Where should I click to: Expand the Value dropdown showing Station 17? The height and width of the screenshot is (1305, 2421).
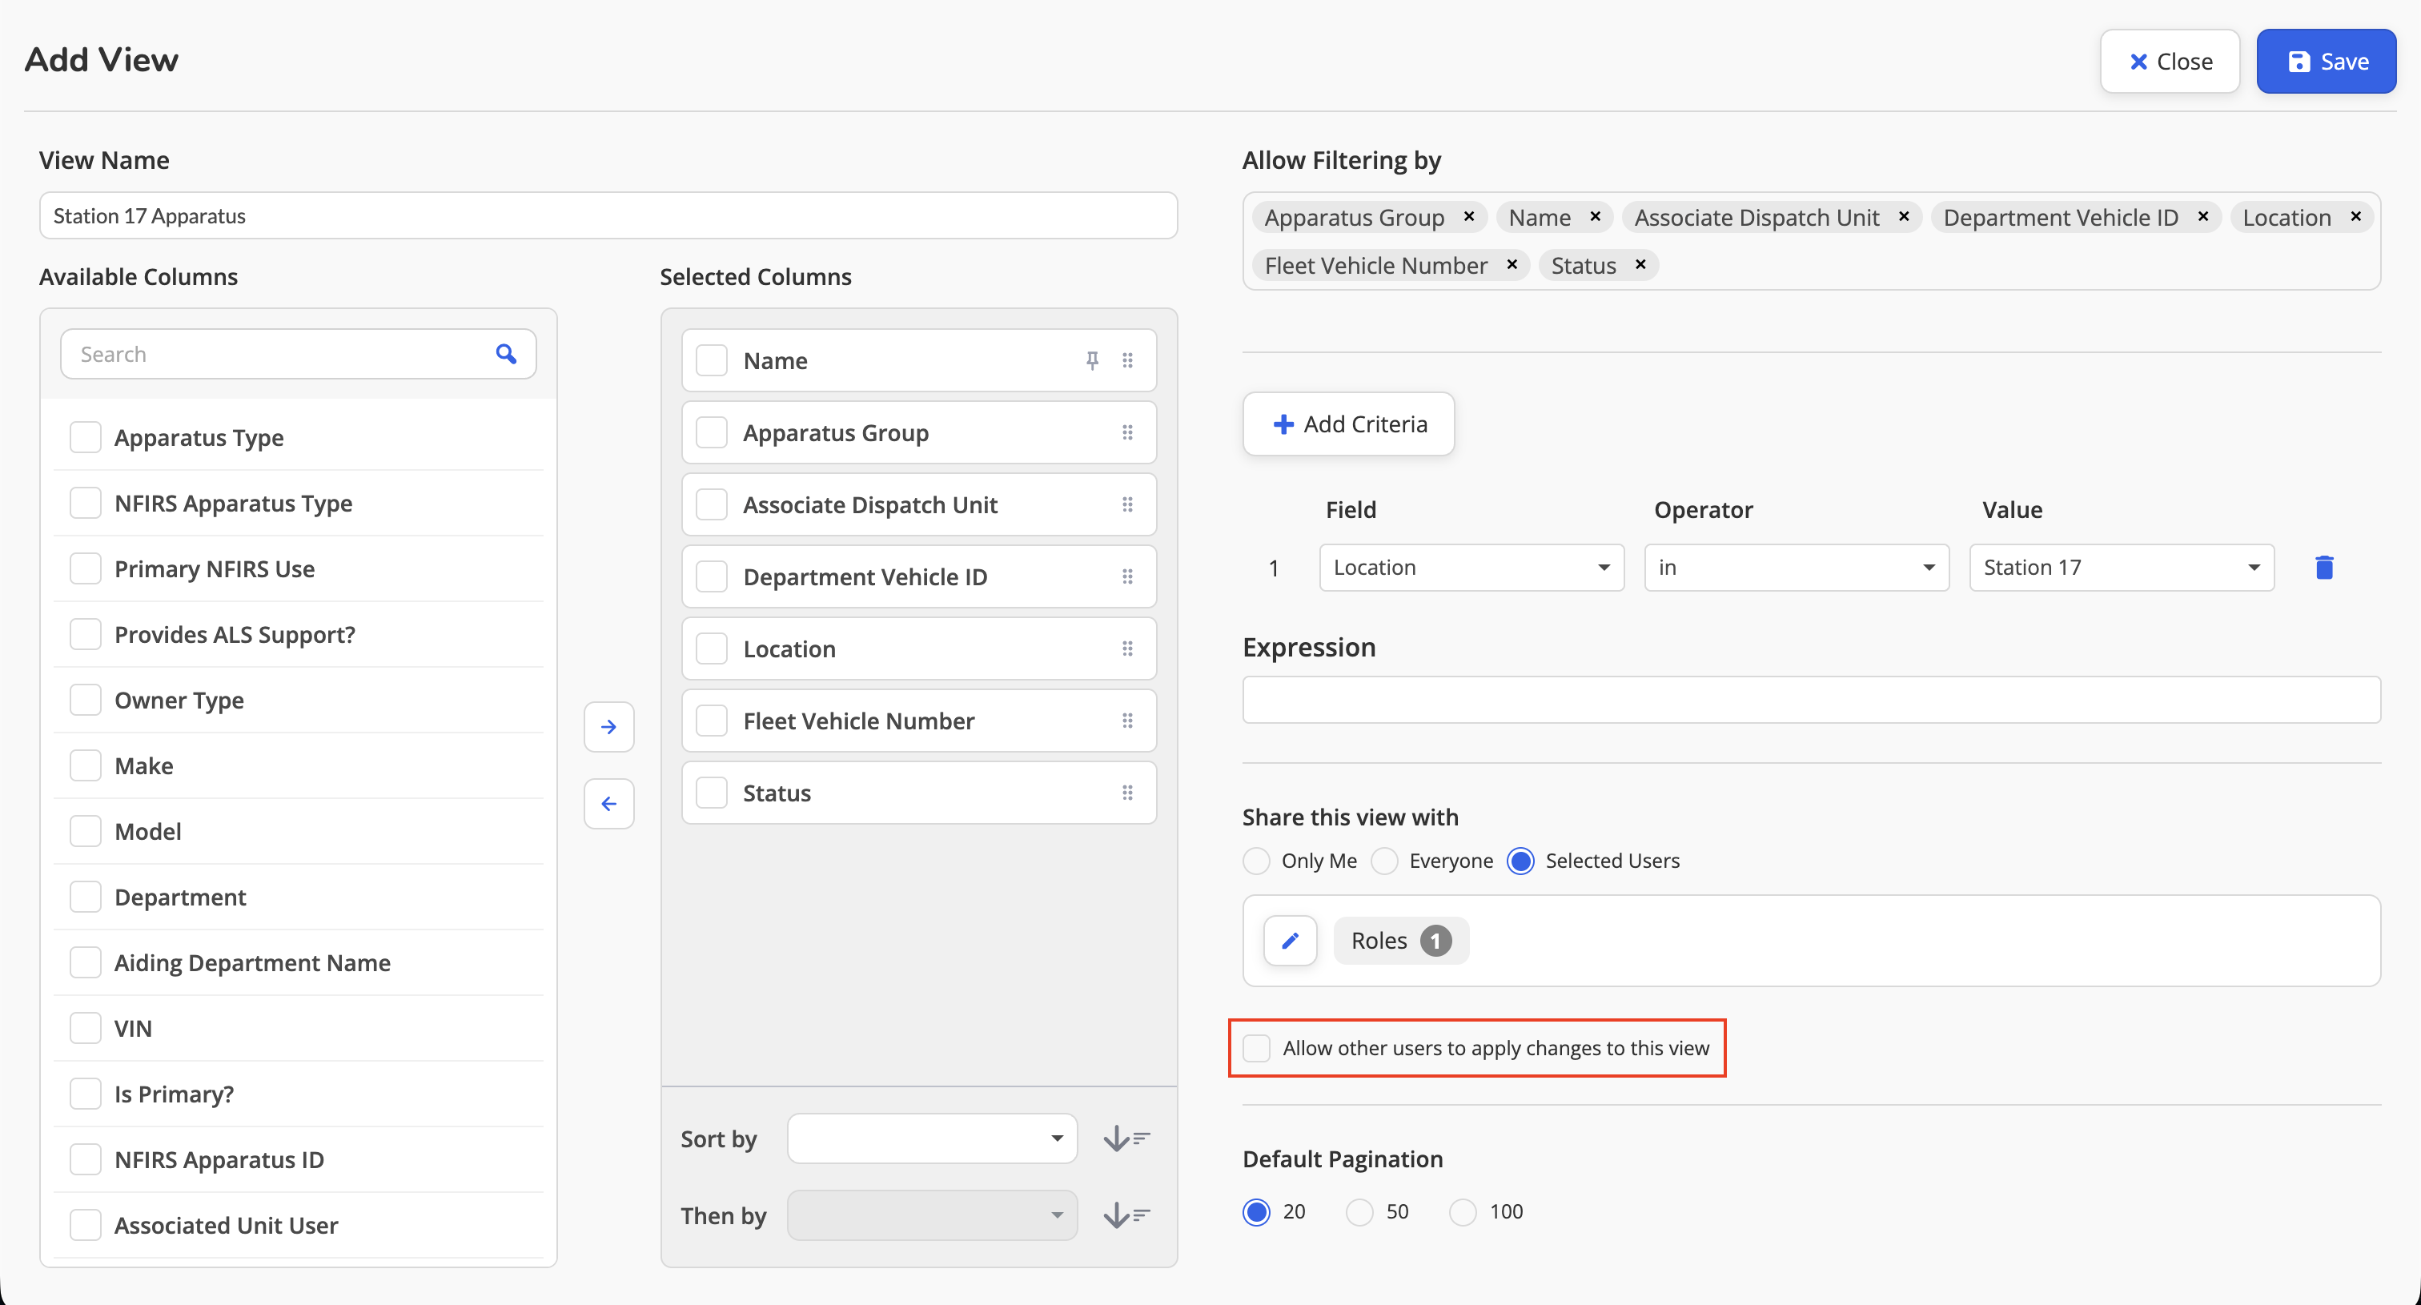(x=2122, y=568)
